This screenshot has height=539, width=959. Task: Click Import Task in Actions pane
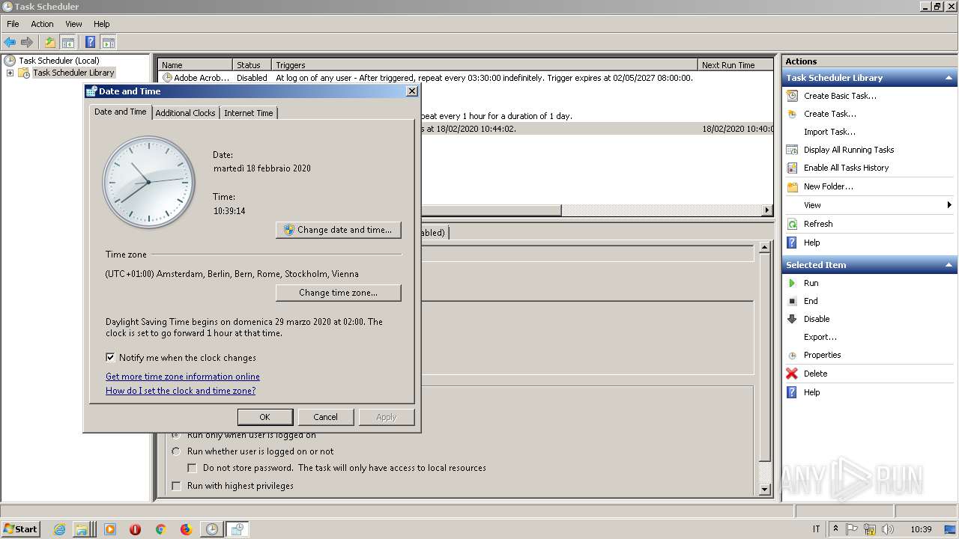pyautogui.click(x=829, y=132)
